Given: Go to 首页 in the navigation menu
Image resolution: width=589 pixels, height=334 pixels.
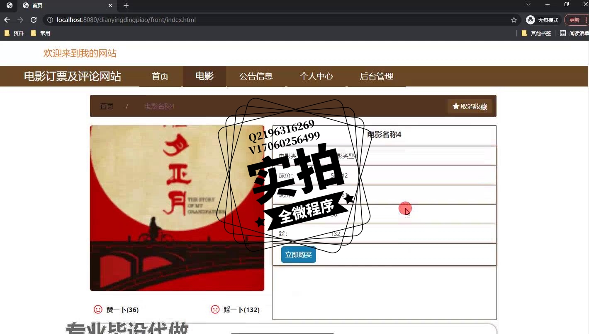Looking at the screenshot, I should [x=160, y=76].
